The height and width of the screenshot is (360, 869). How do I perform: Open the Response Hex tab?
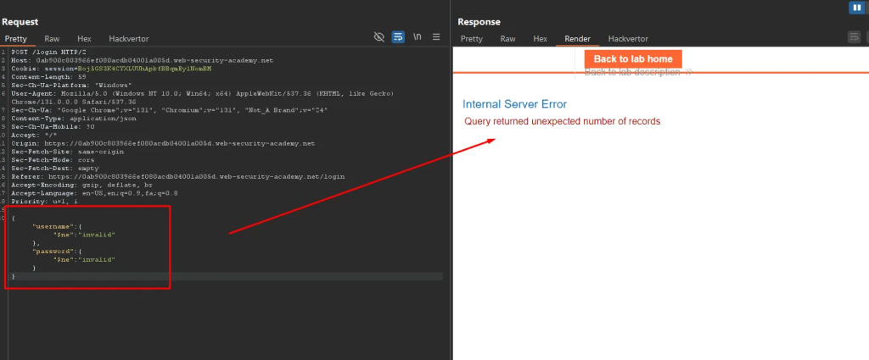coord(540,39)
